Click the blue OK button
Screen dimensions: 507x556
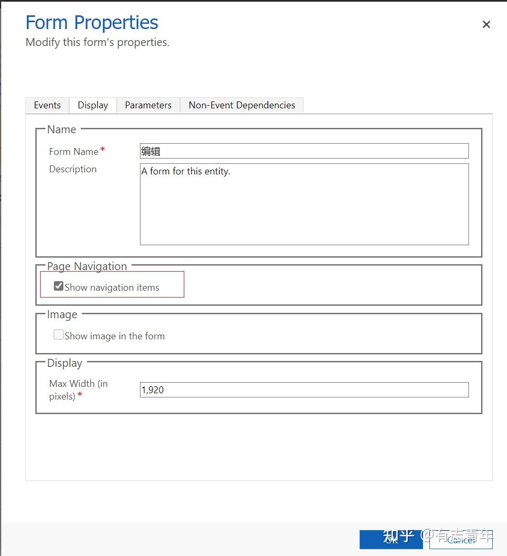[x=391, y=539]
